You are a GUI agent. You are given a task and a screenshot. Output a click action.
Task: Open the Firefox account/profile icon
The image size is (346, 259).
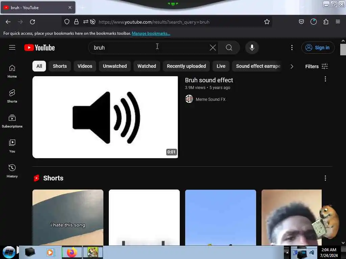tap(313, 22)
